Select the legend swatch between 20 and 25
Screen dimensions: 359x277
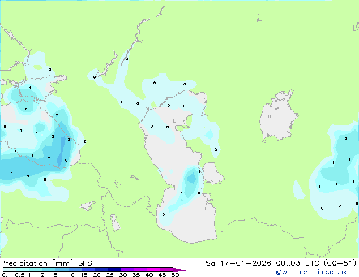[x=101, y=270]
